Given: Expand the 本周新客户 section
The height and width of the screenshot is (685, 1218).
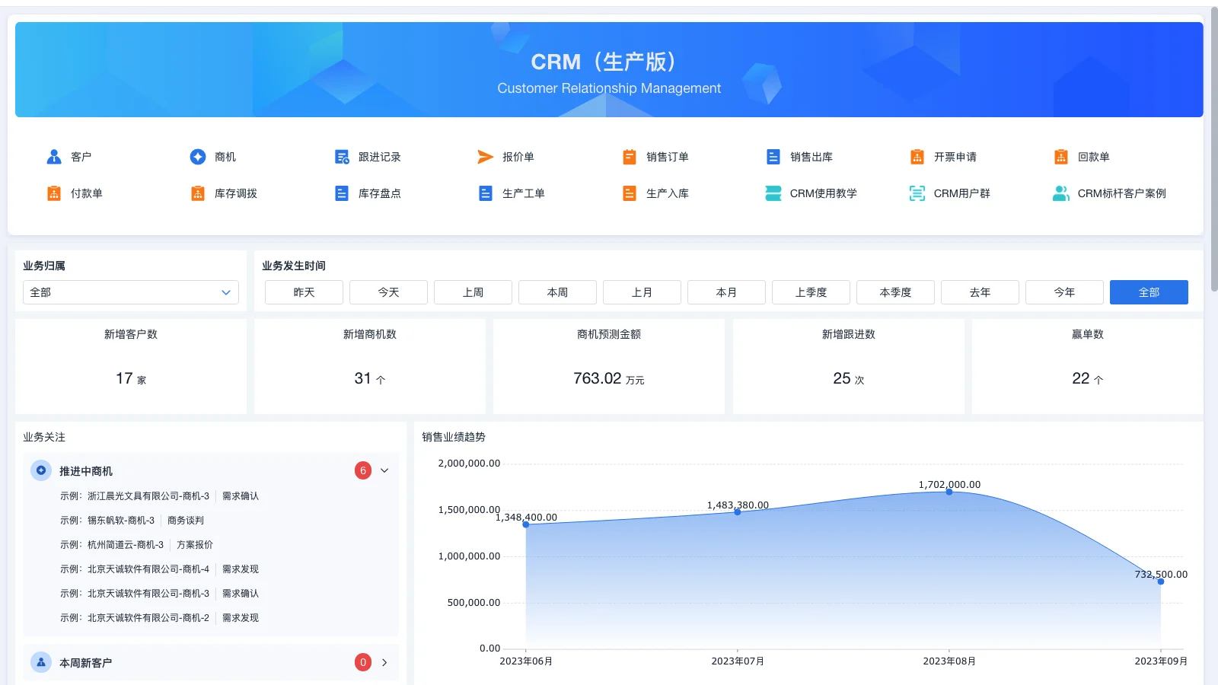Looking at the screenshot, I should (384, 662).
